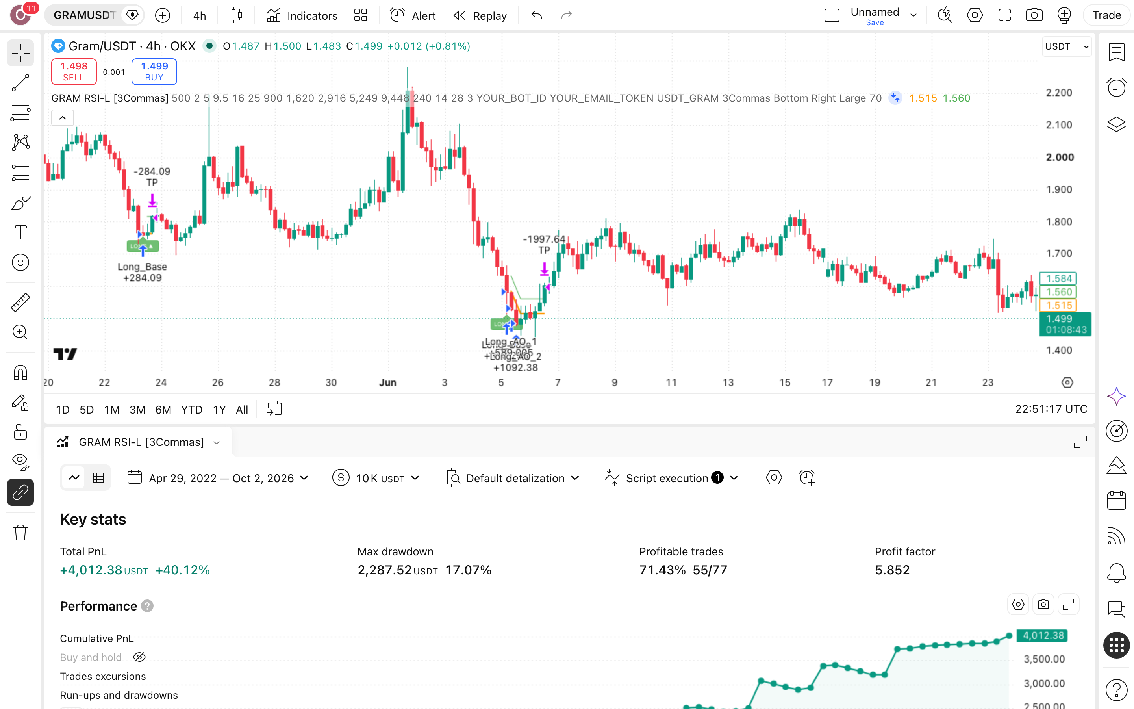1134x709 pixels.
Task: Select the Text annotation tool
Action: coord(20,232)
